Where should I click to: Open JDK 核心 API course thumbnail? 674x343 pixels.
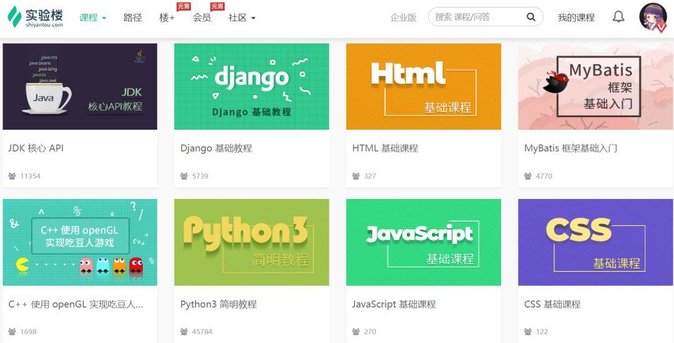click(x=80, y=86)
